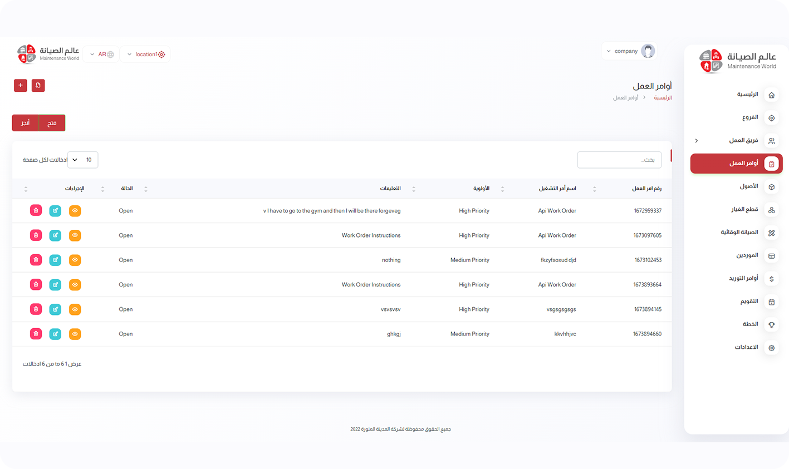Image resolution: width=789 pixels, height=469 pixels.
Task: Click trash icon for work order 1673894660
Action: 36,334
